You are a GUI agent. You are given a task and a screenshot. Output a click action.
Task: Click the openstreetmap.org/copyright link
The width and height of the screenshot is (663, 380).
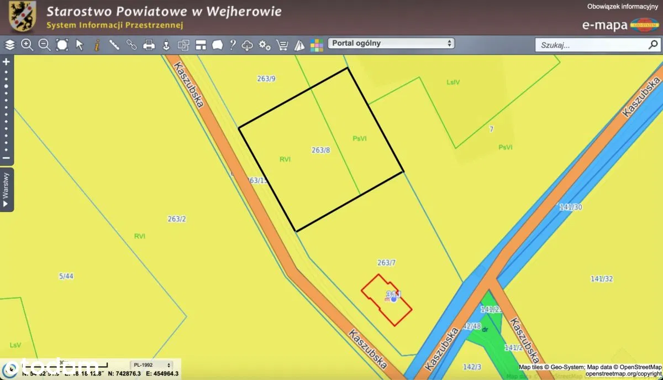coord(623,374)
